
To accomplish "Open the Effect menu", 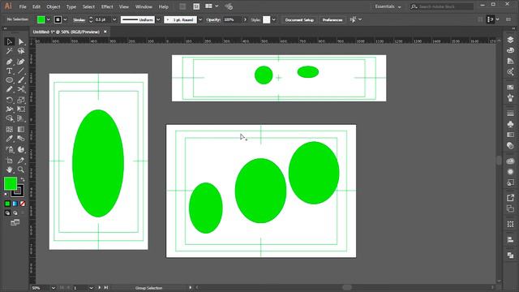I will pos(107,6).
